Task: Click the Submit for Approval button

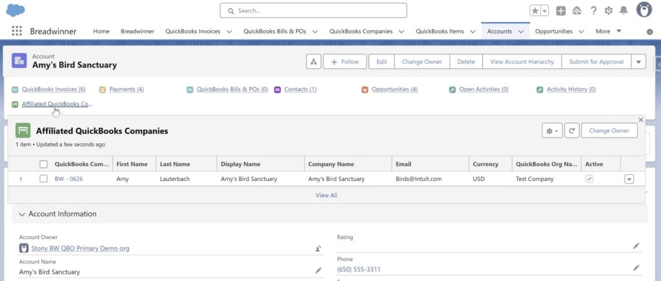Action: 596,61
